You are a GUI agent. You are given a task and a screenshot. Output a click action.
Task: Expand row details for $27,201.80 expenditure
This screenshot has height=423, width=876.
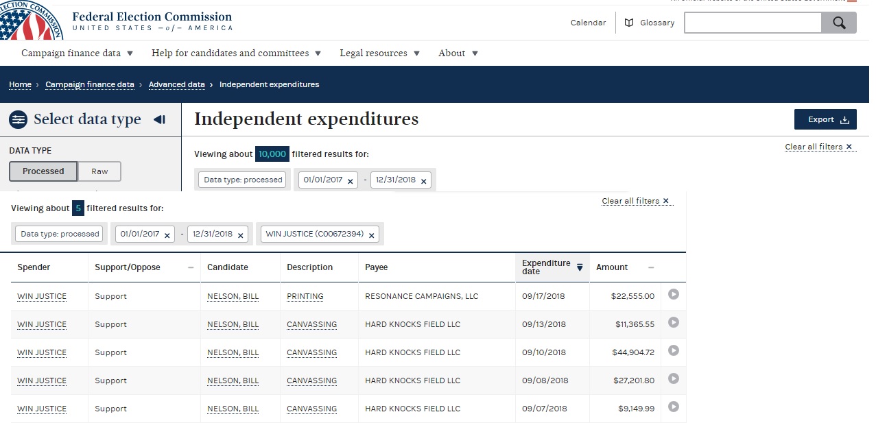coord(674,378)
